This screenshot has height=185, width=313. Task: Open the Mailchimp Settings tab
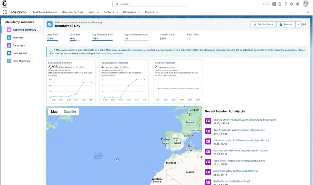pos(72,12)
